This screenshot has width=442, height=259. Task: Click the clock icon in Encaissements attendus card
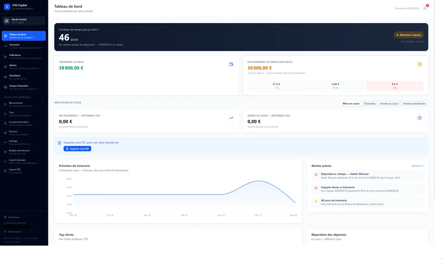pos(420,64)
